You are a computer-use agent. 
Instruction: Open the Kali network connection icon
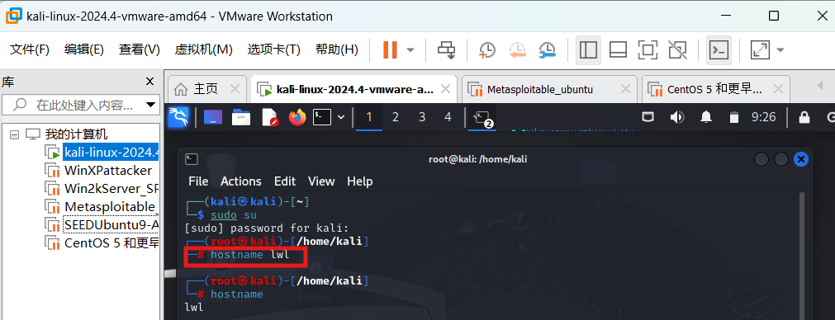point(648,117)
